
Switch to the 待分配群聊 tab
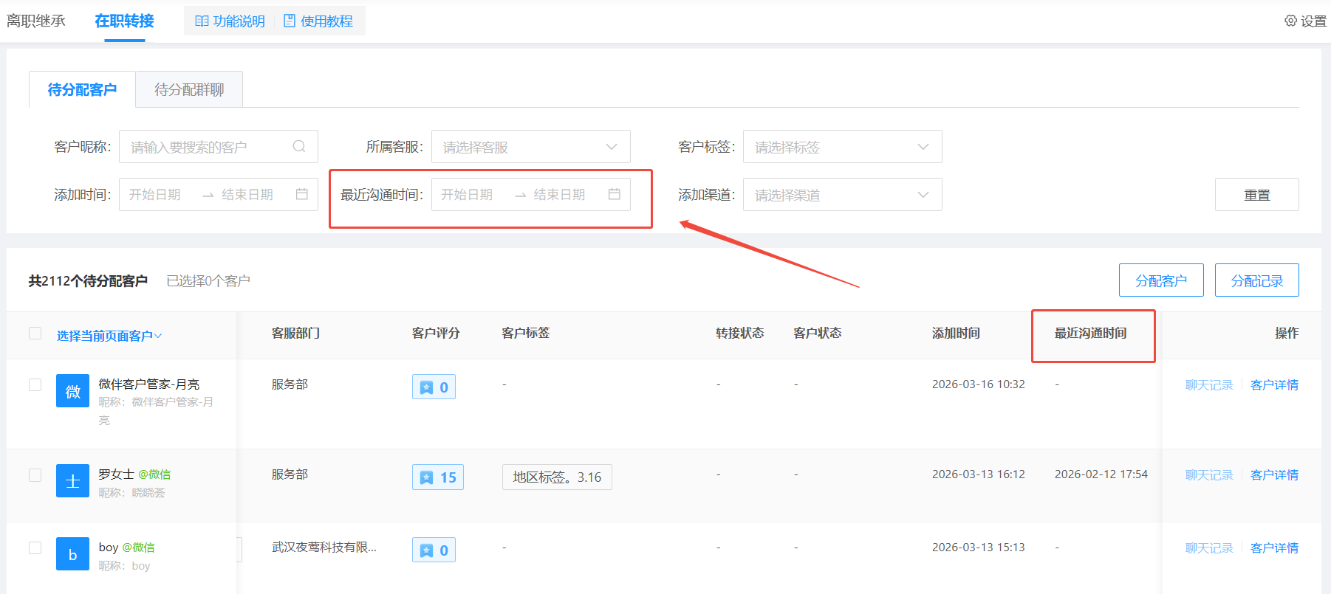(x=189, y=89)
